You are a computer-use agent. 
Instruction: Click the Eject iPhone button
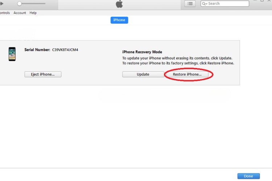click(x=43, y=74)
